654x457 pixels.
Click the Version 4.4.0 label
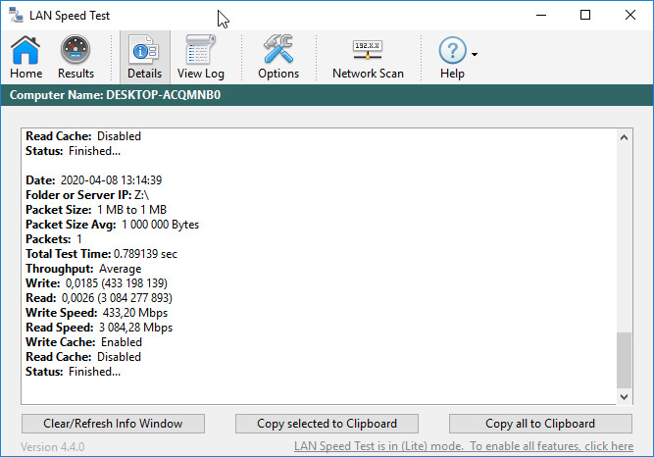point(53,447)
